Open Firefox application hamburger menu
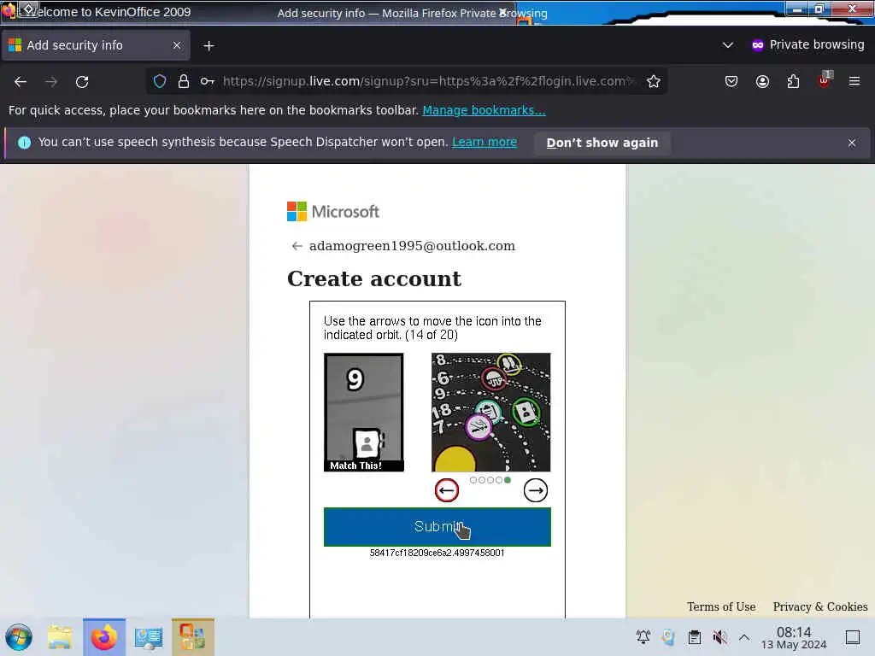This screenshot has width=875, height=656. point(854,81)
